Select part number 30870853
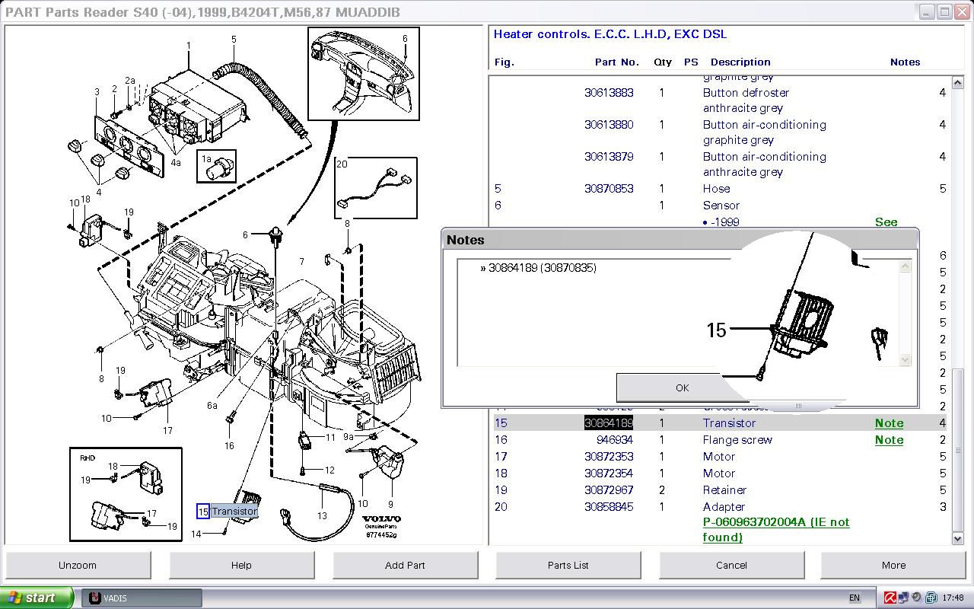 609,189
